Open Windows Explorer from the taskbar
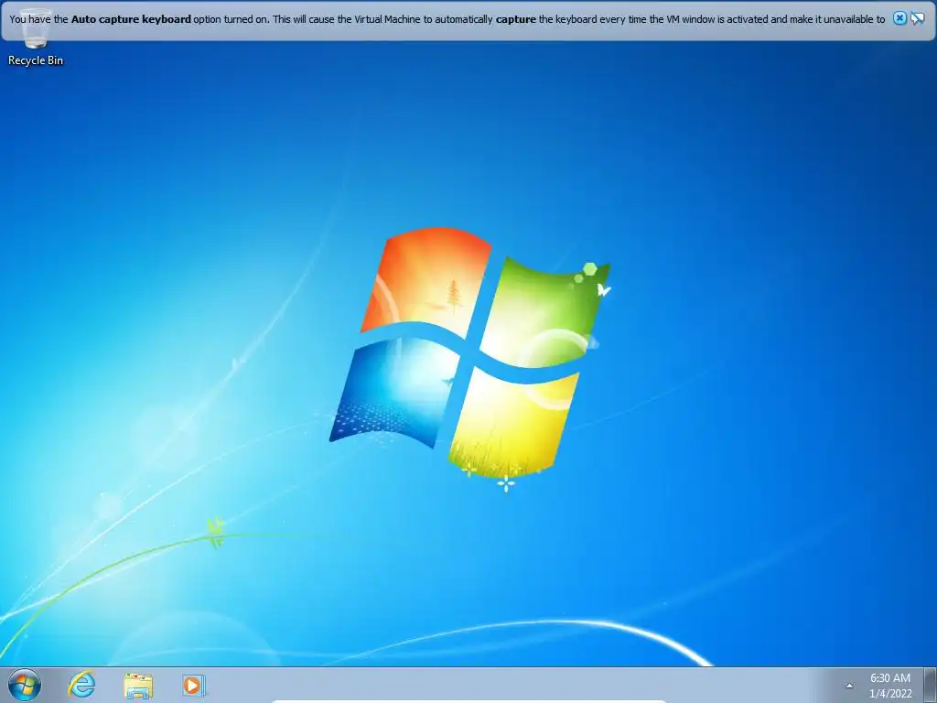Screen dimensions: 937x703 pos(138,686)
